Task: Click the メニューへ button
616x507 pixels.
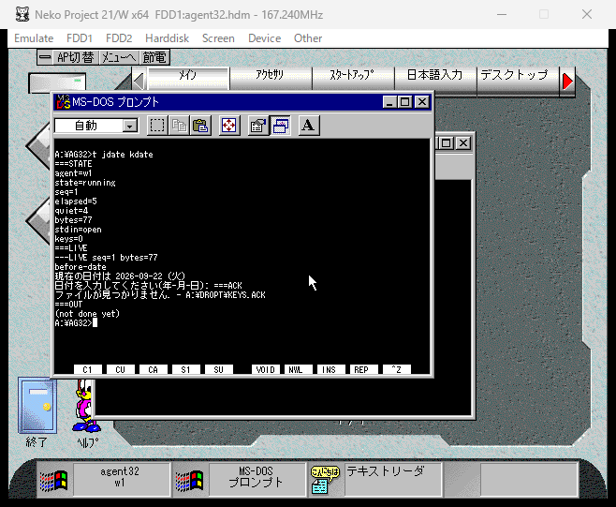Action: click(119, 57)
